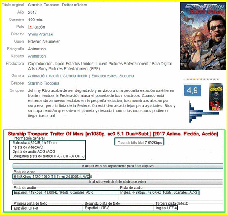228x215 pixels.
Task: Select 'Matroska;4,72GiB, 1h 27min.' text
Action: point(35,143)
